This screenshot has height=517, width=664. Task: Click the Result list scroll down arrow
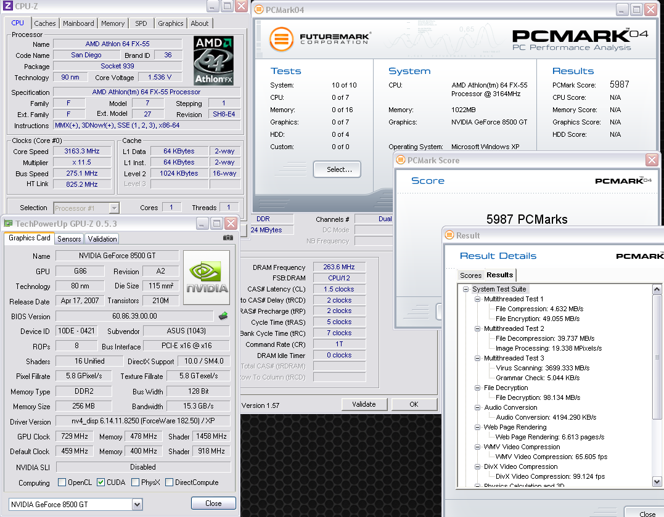(x=657, y=481)
